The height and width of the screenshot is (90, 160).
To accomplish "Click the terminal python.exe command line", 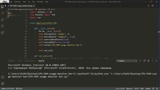I will coord(82,75).
